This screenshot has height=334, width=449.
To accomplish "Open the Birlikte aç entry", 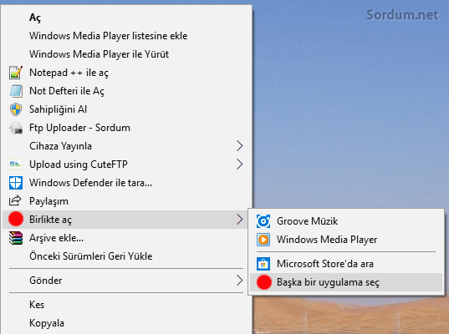I will pyautogui.click(x=125, y=220).
